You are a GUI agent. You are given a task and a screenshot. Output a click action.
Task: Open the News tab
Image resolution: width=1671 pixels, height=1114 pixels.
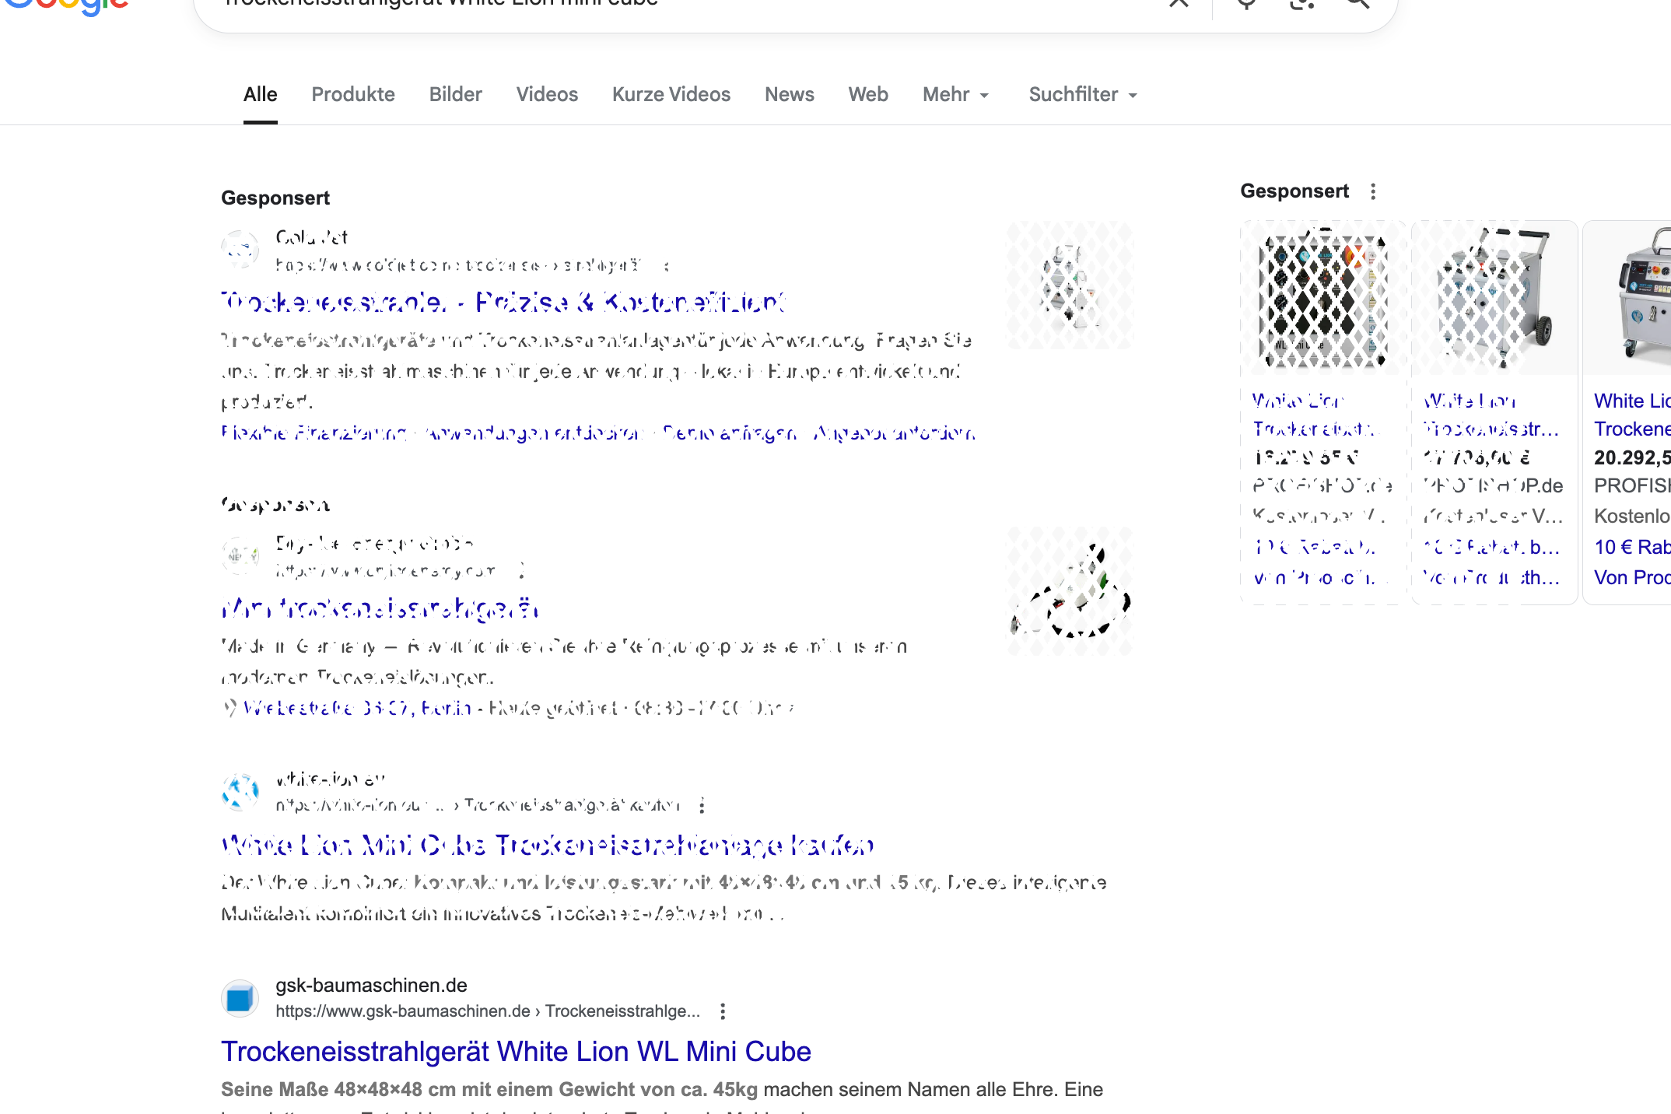point(789,95)
